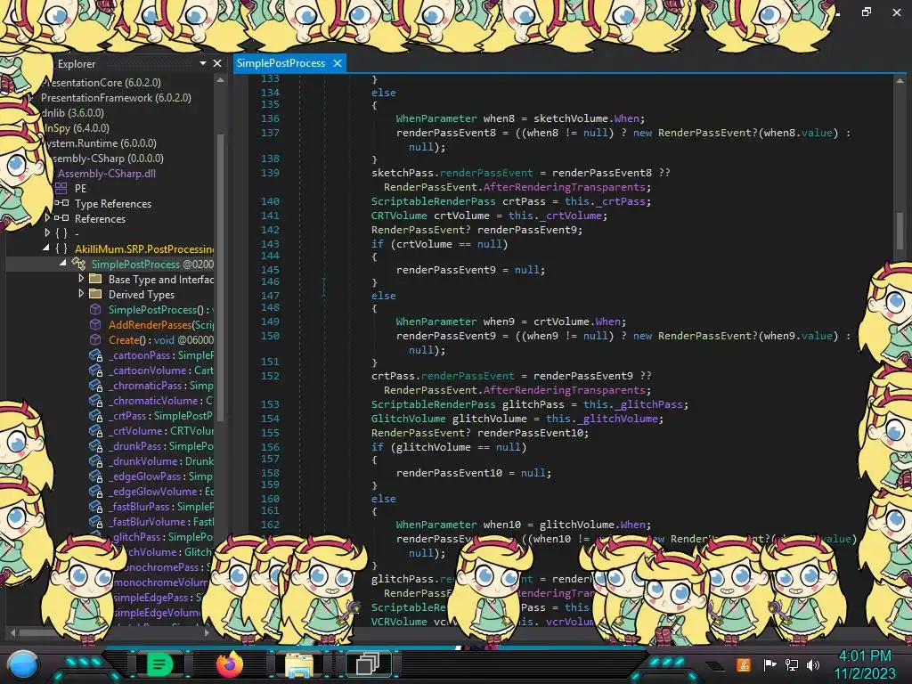Screen dimensions: 912x684
Task: Switch to the stacked-windows taskbar app
Action: click(x=368, y=664)
